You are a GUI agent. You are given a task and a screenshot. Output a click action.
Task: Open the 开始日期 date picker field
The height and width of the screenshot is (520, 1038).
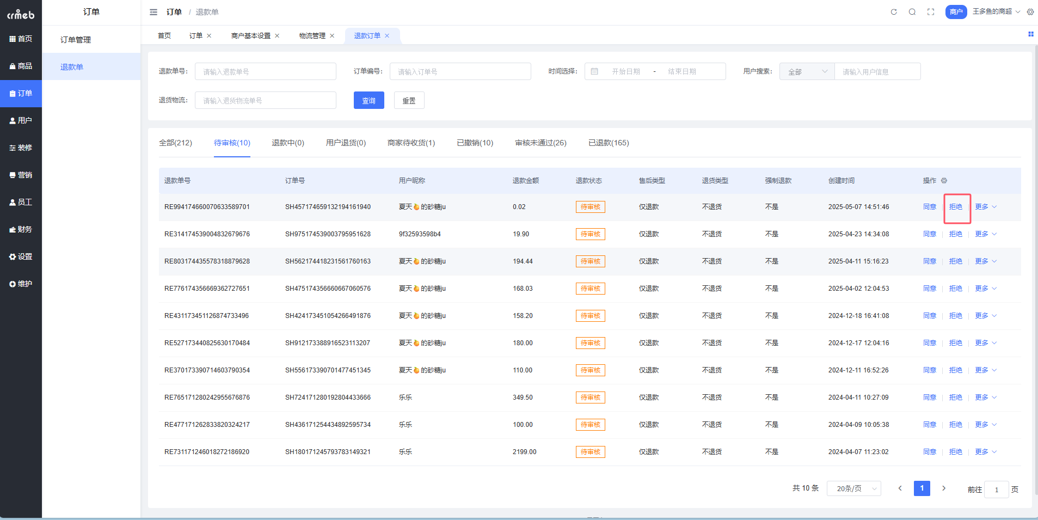[x=625, y=72]
